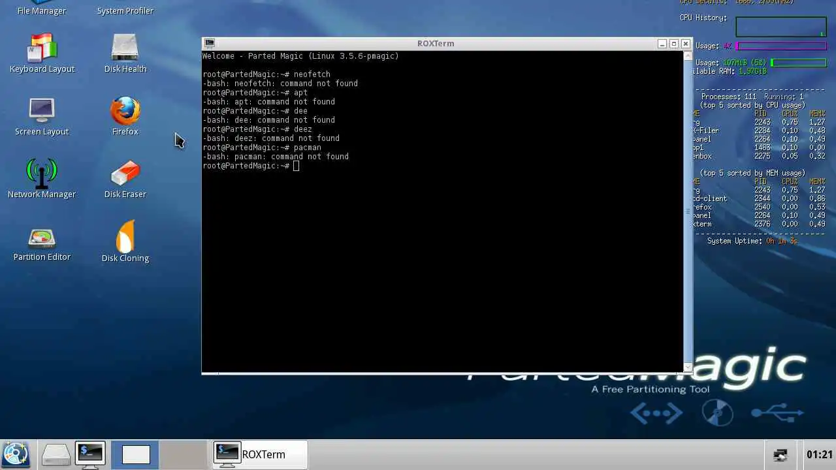Viewport: 836px width, 470px height.
Task: Click the ROXTerm title bar text
Action: [x=436, y=43]
